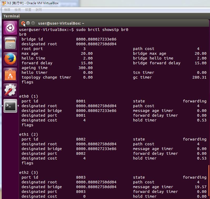The height and width of the screenshot is (199, 210).
Task: Open the 機器 menu
Action: click(7, 10)
